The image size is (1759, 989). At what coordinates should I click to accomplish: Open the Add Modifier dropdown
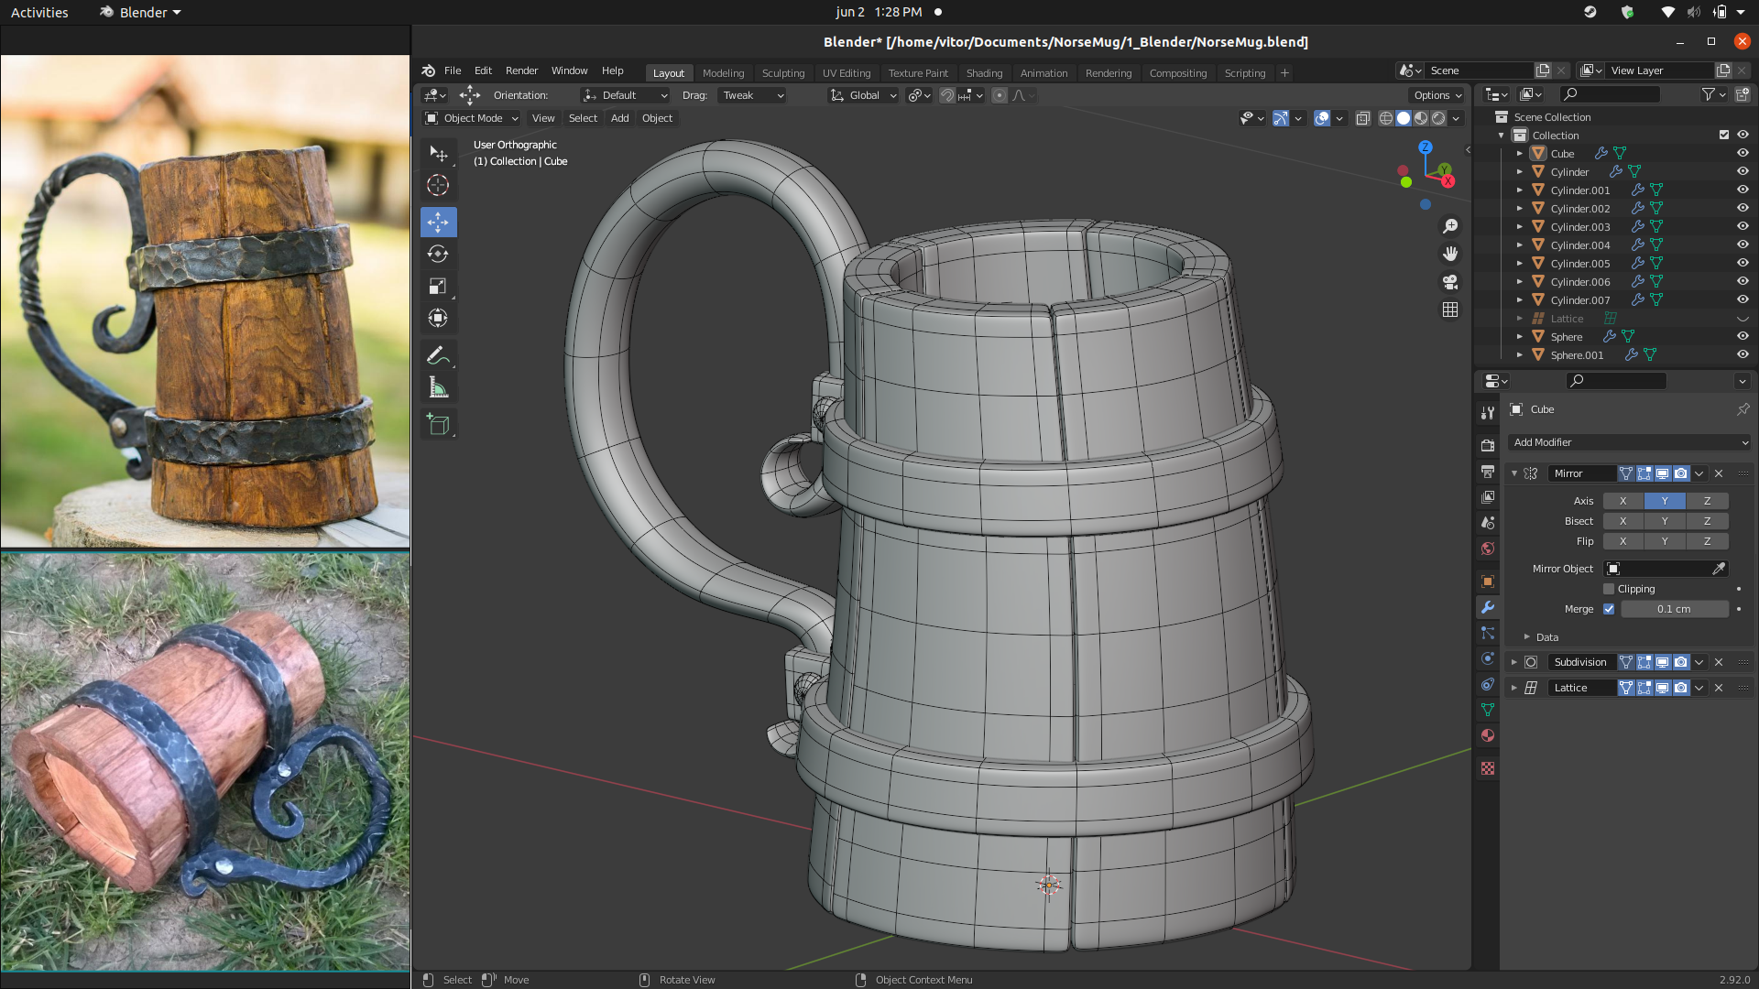[x=1629, y=442]
